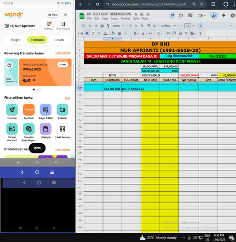
Task: Open the fill color picker
Action: 113,33
